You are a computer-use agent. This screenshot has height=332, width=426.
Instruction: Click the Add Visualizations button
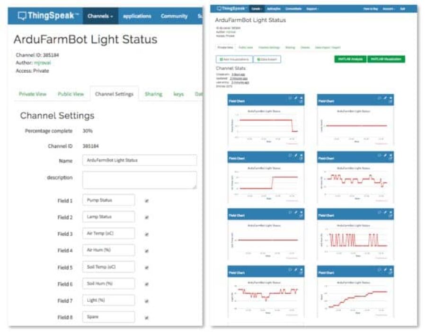pos(234,60)
